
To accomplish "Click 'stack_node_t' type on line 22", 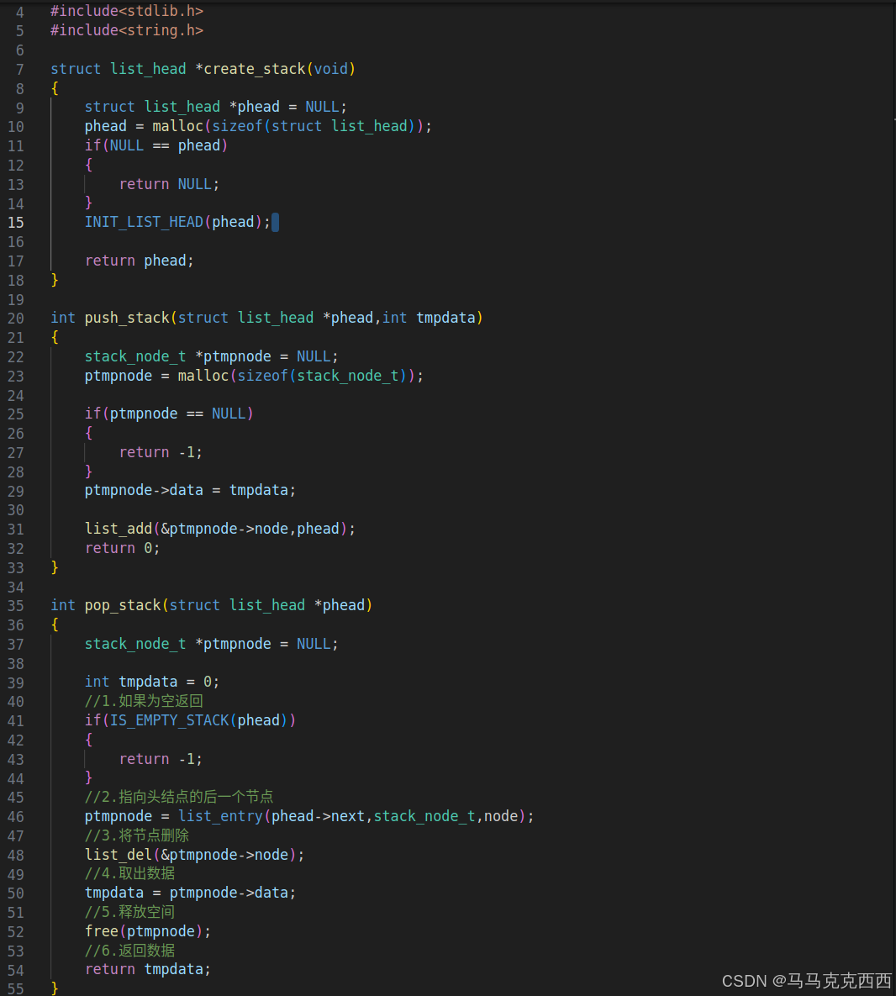I will click(136, 356).
